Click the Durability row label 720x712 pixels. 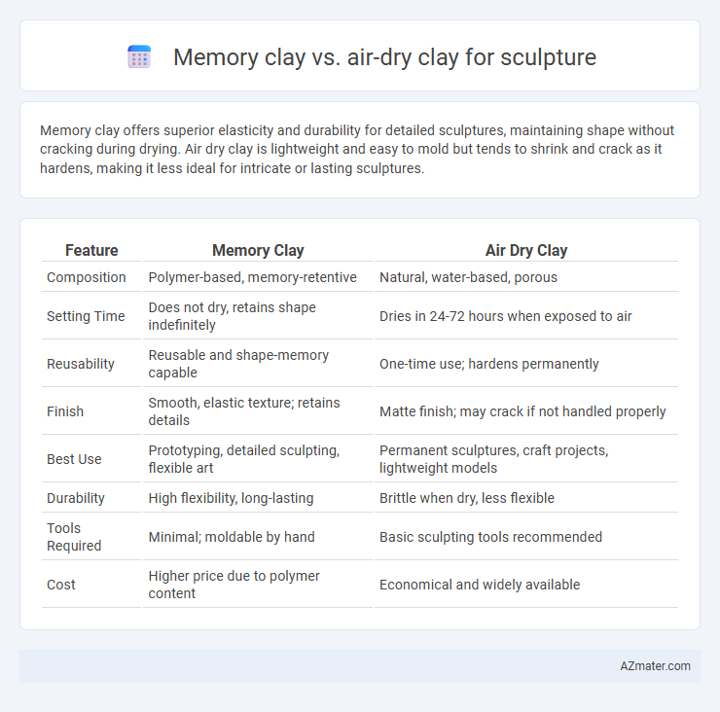pyautogui.click(x=76, y=498)
